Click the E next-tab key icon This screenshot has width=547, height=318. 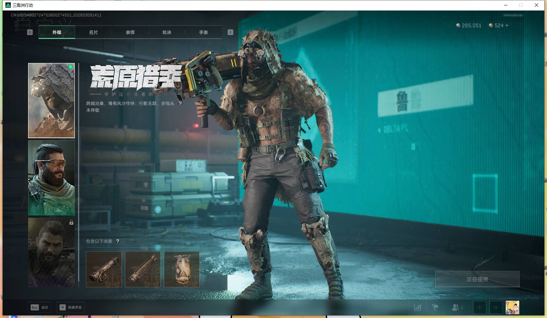pos(231,32)
